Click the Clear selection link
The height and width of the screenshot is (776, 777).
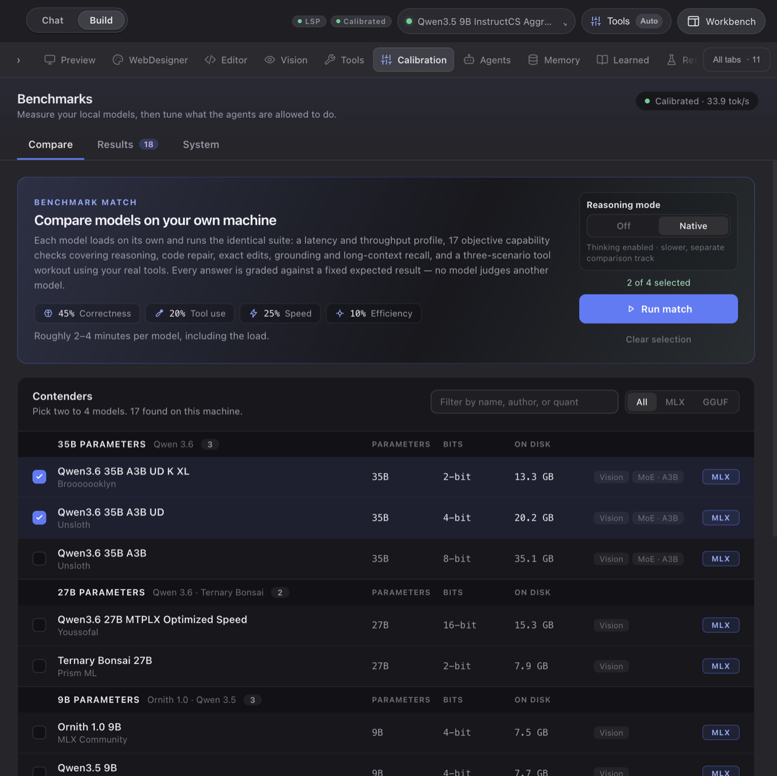click(x=659, y=339)
